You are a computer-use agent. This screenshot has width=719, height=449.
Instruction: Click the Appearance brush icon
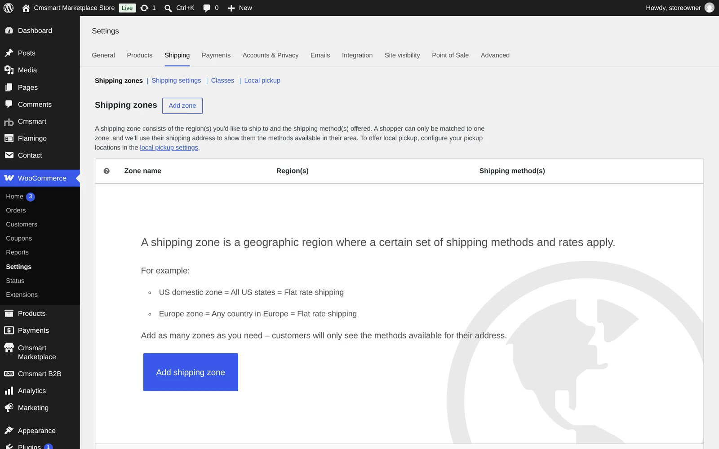9,431
